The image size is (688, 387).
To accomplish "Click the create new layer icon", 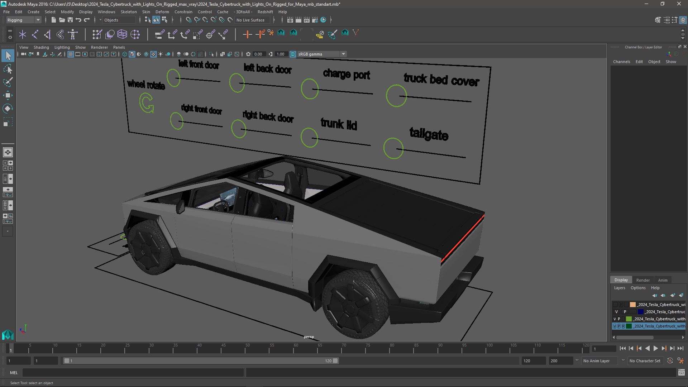I will coord(673,295).
